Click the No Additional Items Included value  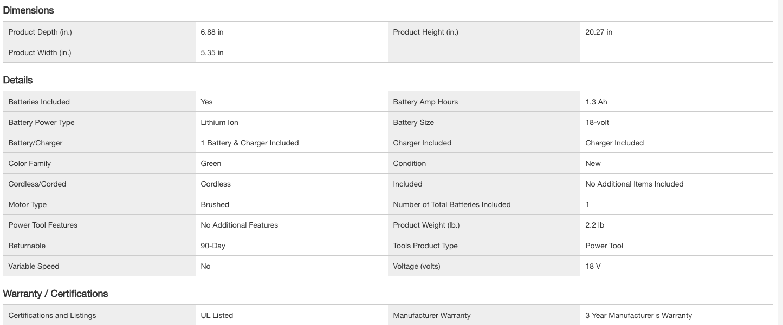pyautogui.click(x=634, y=184)
